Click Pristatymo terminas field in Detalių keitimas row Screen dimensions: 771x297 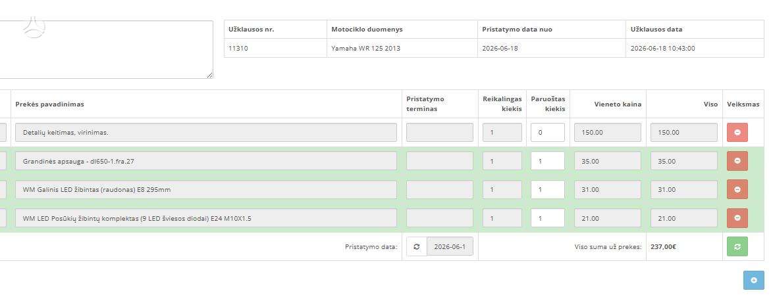(440, 133)
